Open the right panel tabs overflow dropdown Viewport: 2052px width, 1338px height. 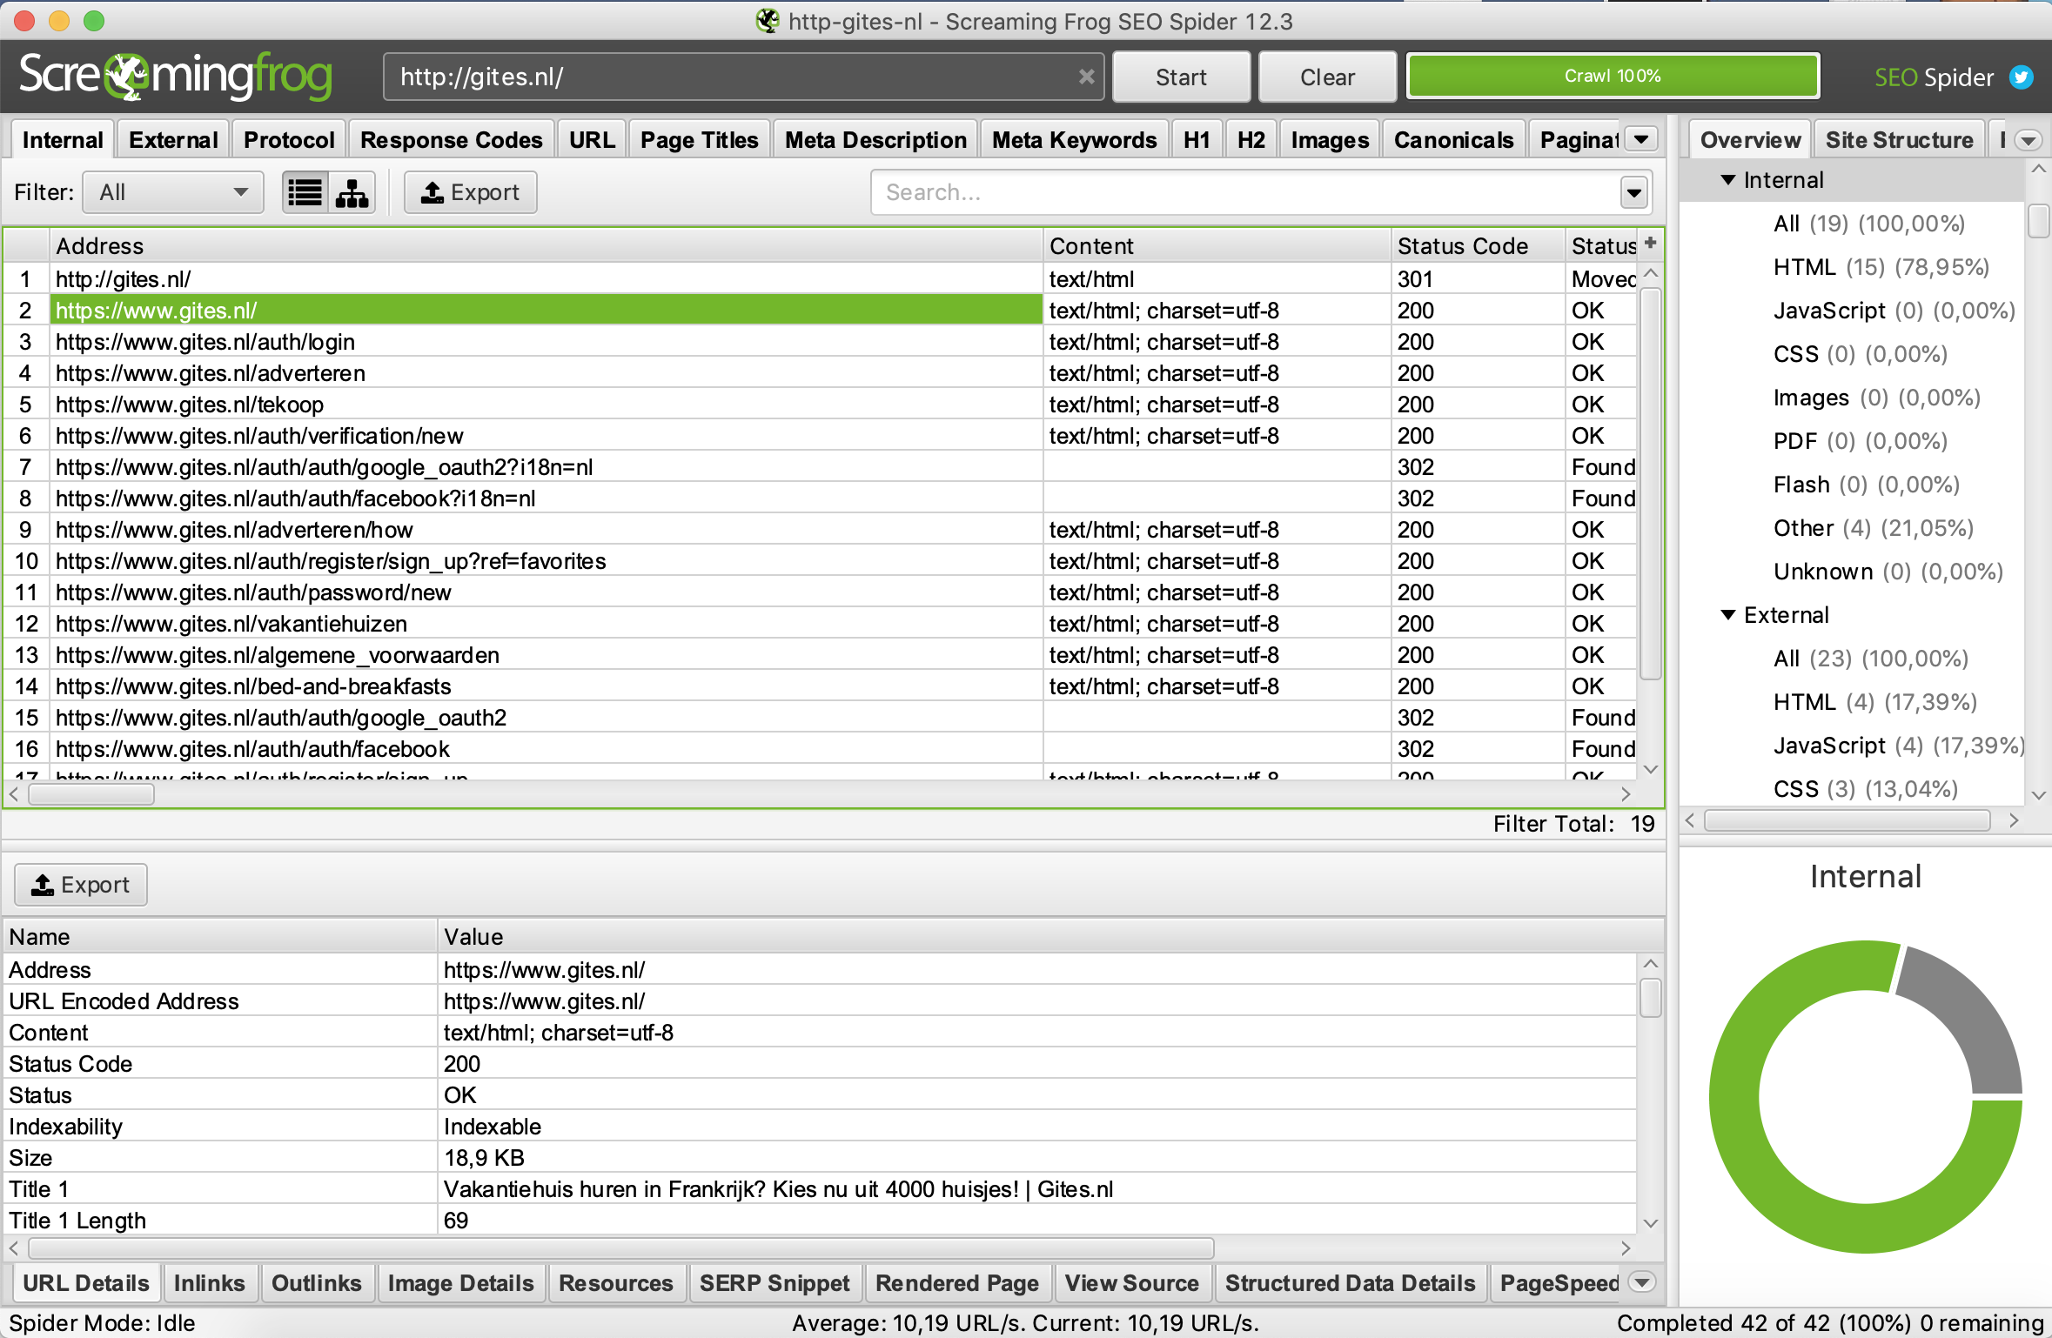[x=2029, y=140]
